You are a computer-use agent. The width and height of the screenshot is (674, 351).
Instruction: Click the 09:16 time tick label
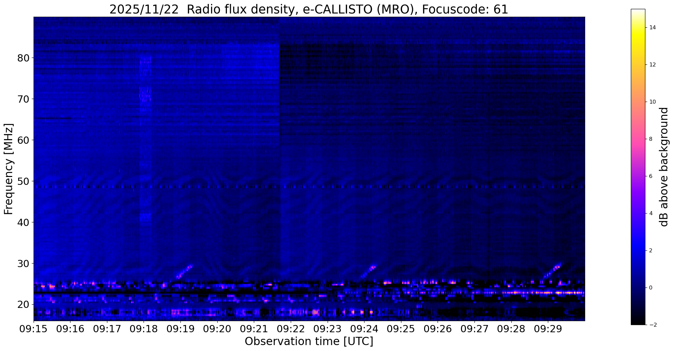point(70,328)
